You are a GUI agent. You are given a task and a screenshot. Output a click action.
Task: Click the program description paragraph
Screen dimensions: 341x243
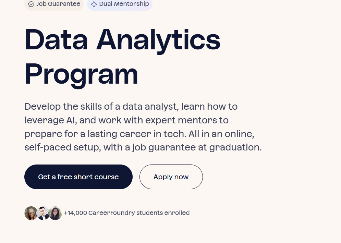[143, 127]
